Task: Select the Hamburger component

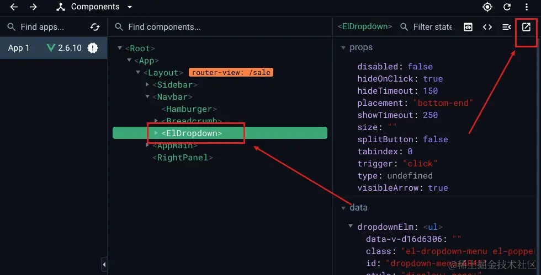Action: pos(189,109)
